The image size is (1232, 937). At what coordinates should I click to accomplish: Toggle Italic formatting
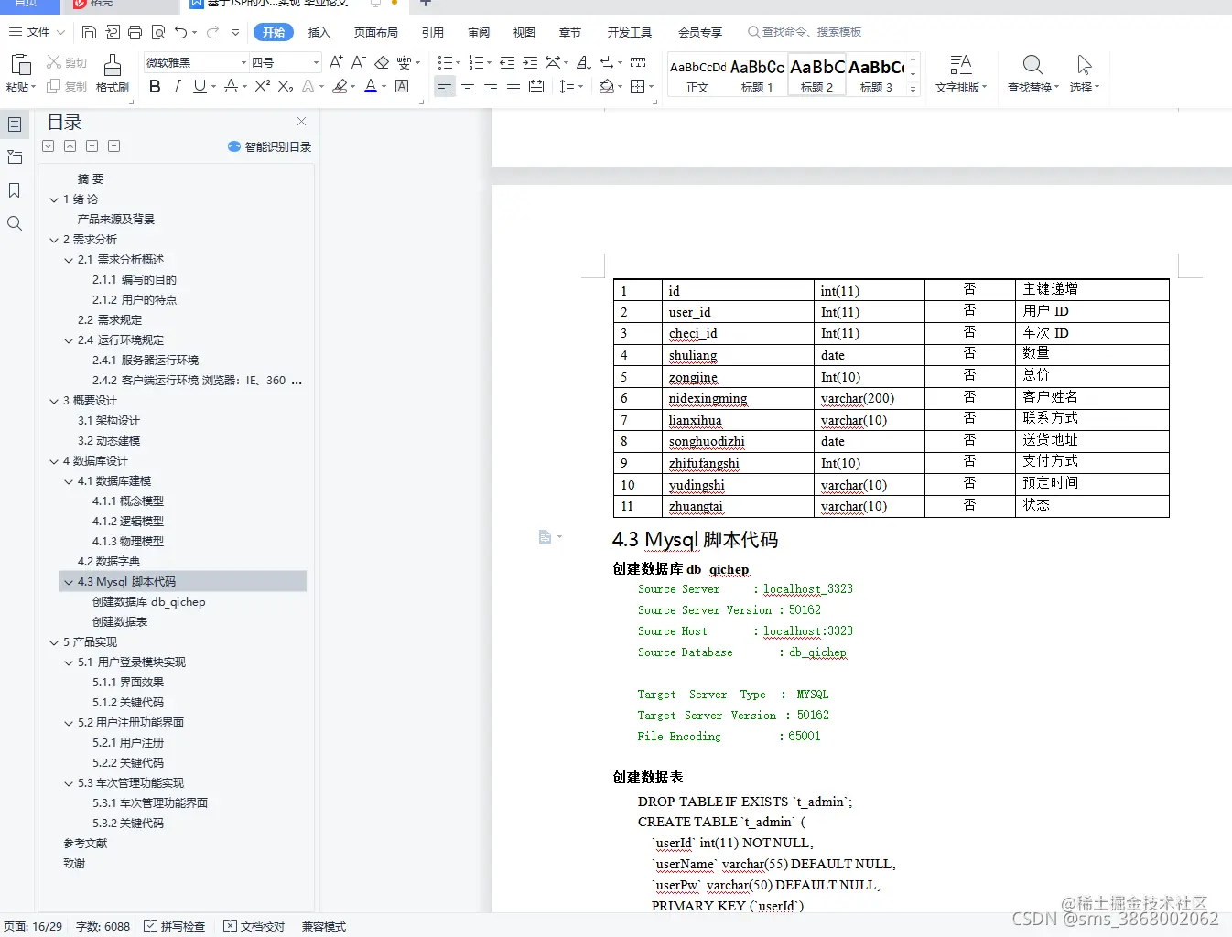point(177,86)
